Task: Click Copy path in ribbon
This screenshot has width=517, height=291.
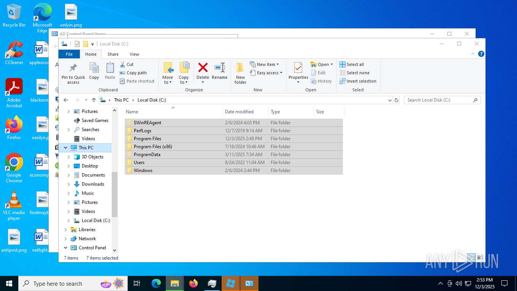Action: click(x=133, y=73)
